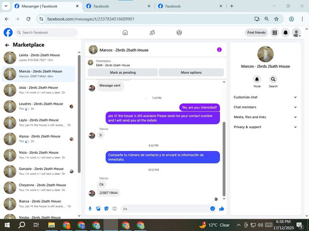Send a thumbs-up like
309x231 pixels.
click(x=221, y=209)
